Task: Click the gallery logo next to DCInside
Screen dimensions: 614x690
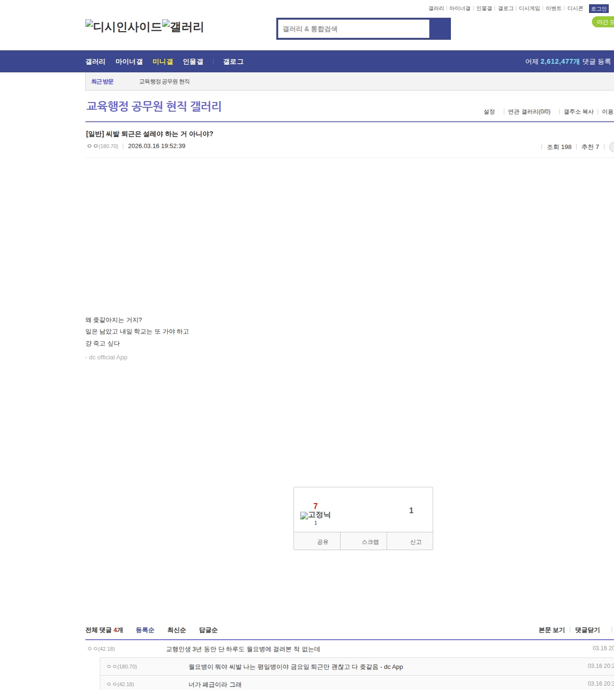Action: (183, 26)
